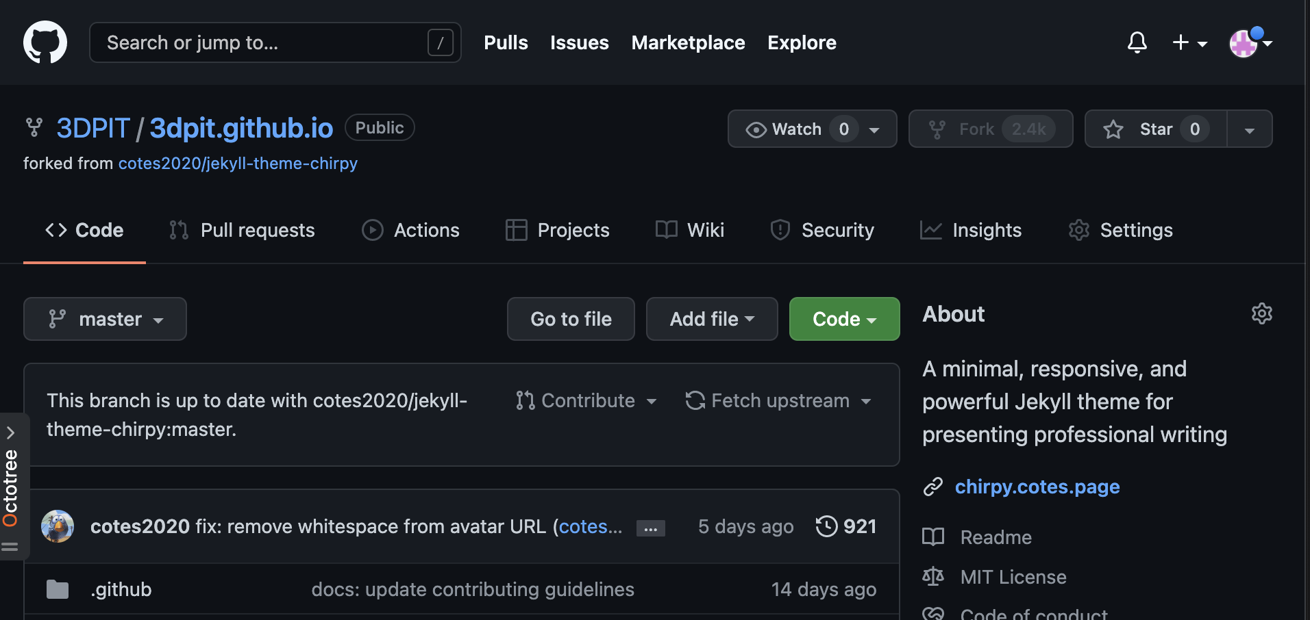The height and width of the screenshot is (620, 1310).
Task: Switch to the Insights tab
Action: 971,230
